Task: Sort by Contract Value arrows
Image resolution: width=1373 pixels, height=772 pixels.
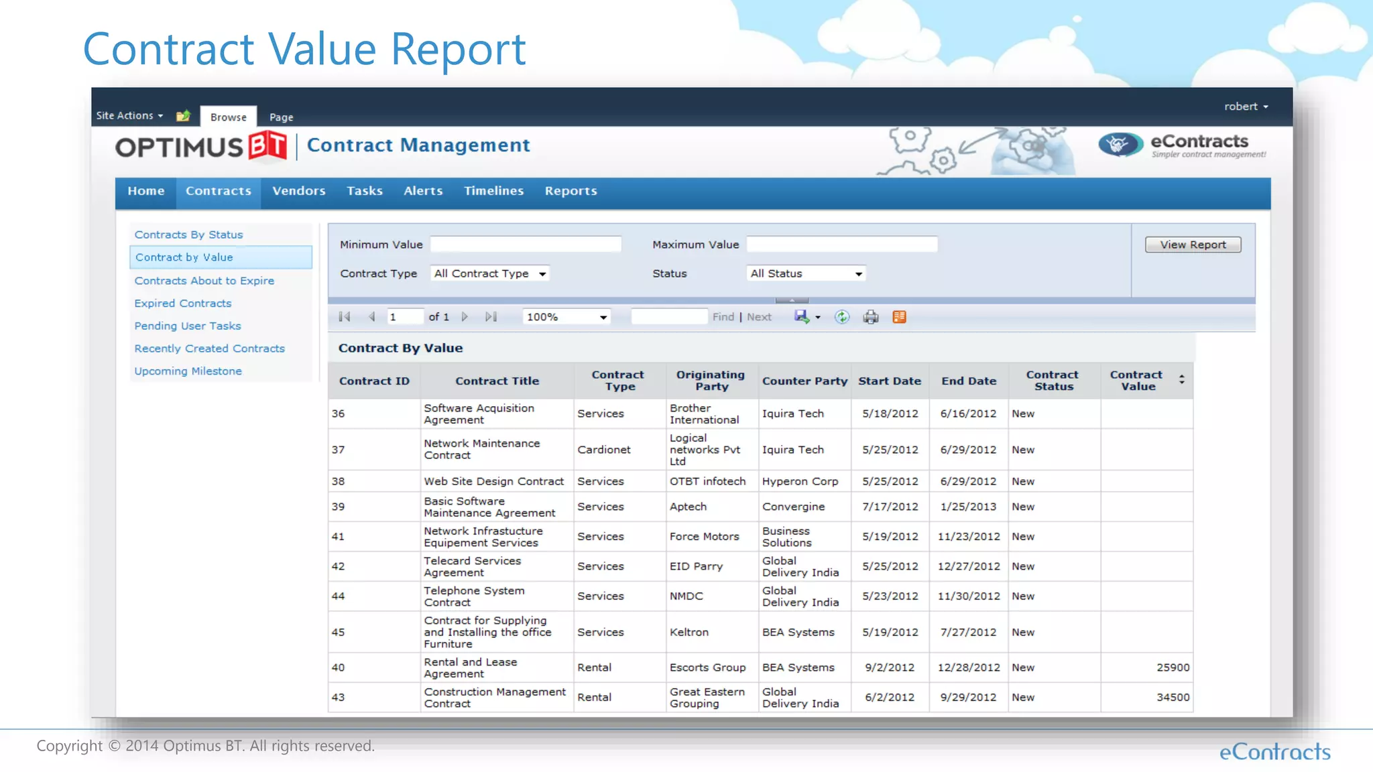Action: (x=1181, y=380)
